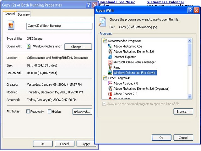Close the Open With dialog

click(197, 10)
